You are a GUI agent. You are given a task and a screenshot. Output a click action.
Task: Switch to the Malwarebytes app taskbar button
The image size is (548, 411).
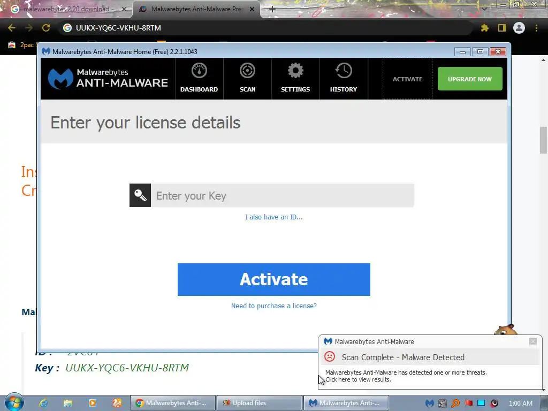[x=346, y=403]
